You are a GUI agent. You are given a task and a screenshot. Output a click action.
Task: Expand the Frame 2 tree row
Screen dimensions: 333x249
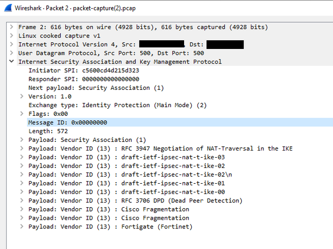(12, 27)
